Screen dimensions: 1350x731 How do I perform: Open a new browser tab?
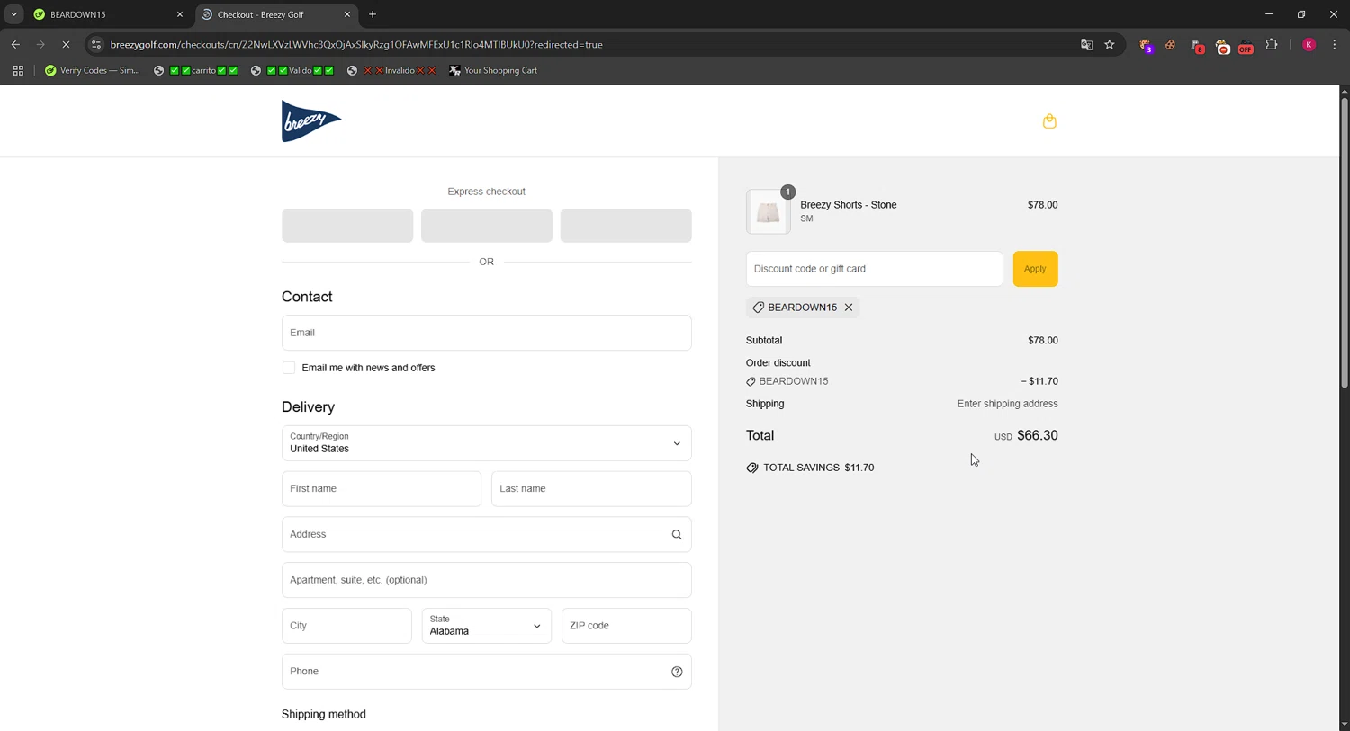coord(373,14)
